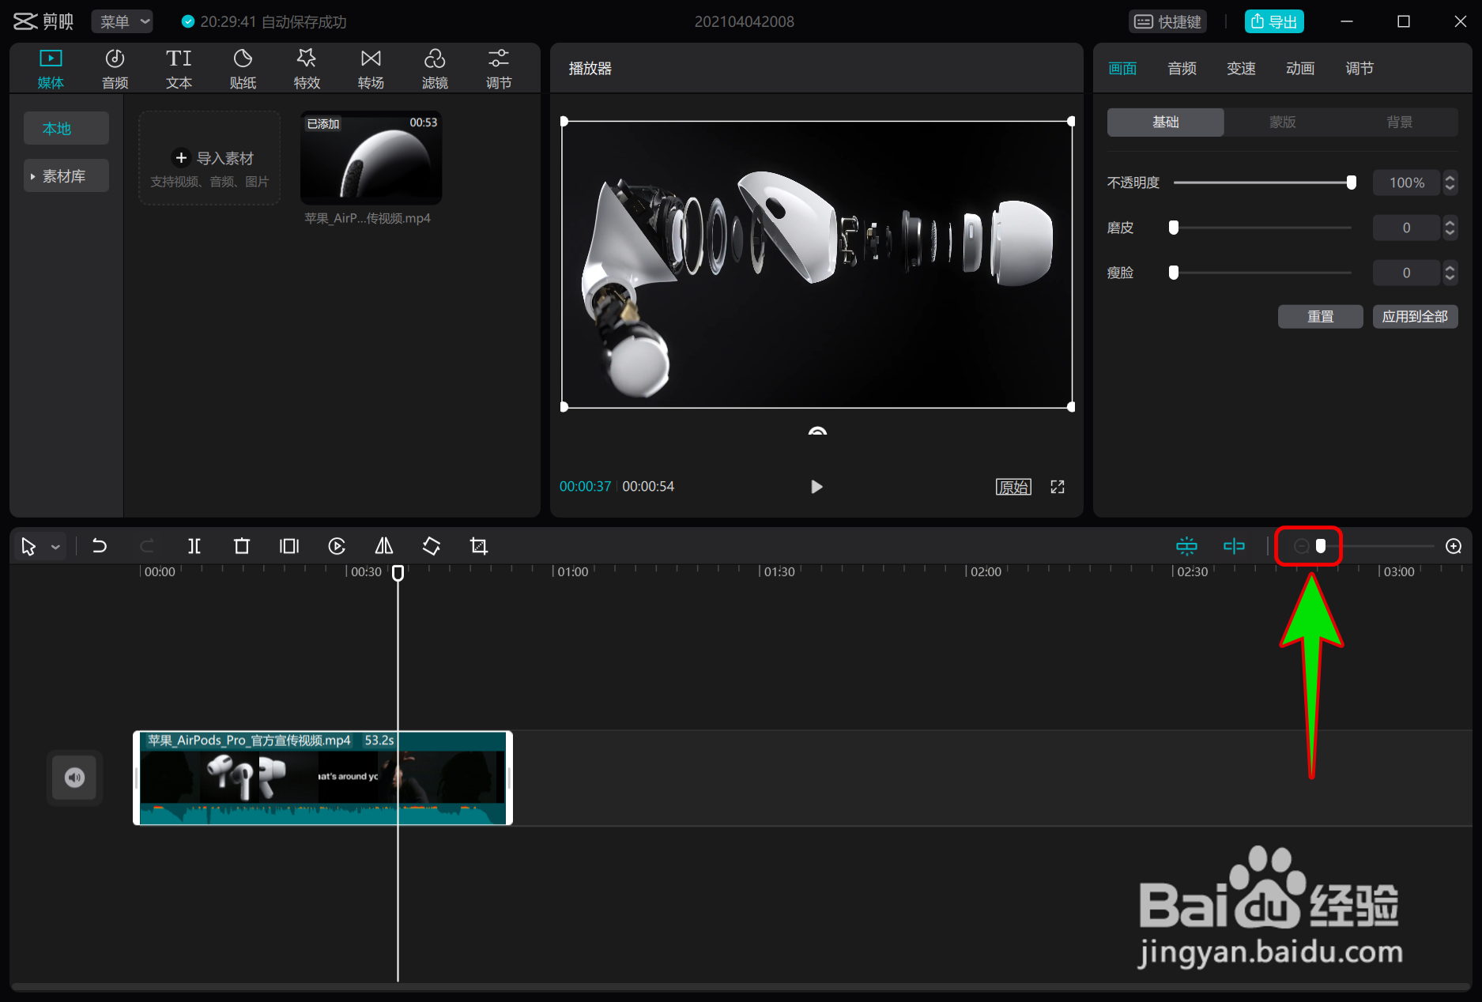Screen dimensions: 1482x1002
Task: Split the clip at playhead
Action: coord(194,546)
